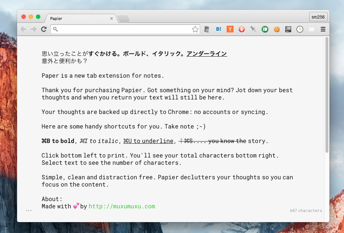Click the italic text ⌘I to italic

(99, 141)
